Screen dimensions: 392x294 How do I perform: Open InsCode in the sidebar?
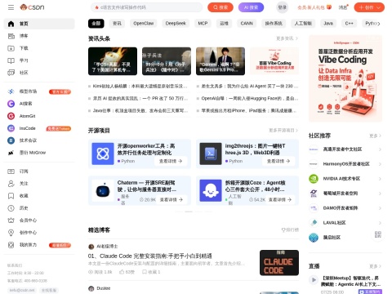pyautogui.click(x=39, y=128)
